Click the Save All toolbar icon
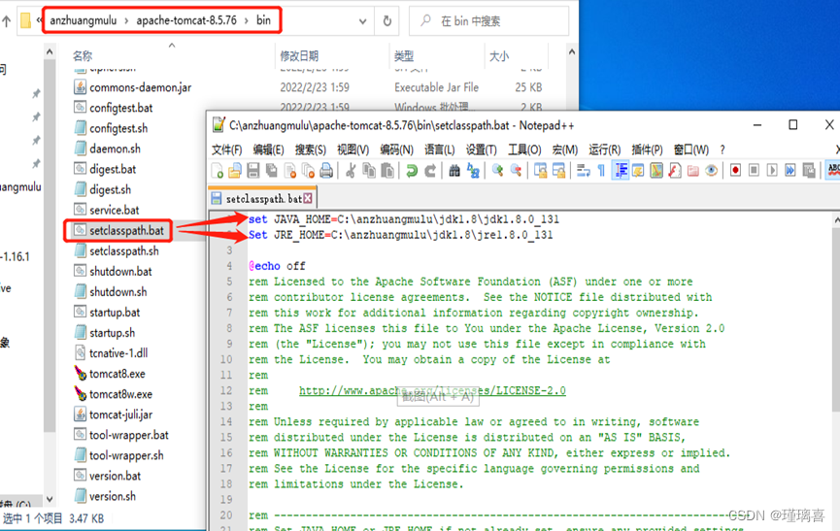840x531 pixels. tap(272, 171)
